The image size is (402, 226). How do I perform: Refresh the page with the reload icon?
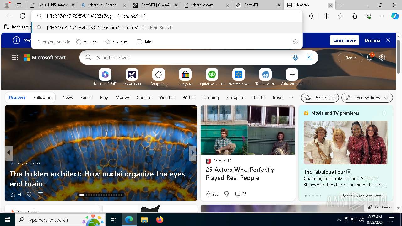pos(23,16)
